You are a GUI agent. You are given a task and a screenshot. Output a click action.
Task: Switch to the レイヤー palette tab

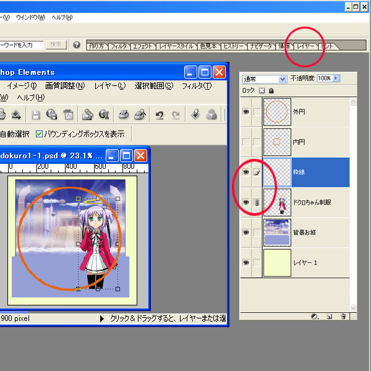point(305,46)
